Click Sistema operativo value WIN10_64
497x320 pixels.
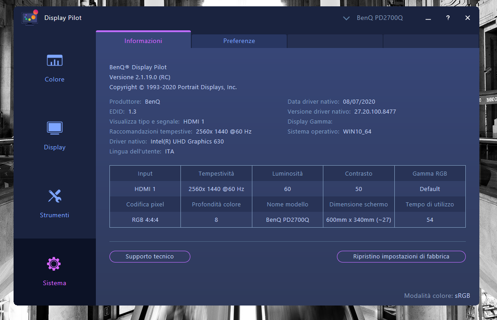[357, 132]
